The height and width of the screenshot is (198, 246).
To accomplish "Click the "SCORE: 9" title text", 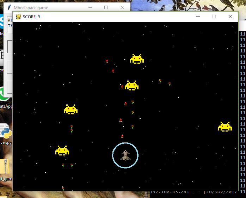I will pos(31,17).
